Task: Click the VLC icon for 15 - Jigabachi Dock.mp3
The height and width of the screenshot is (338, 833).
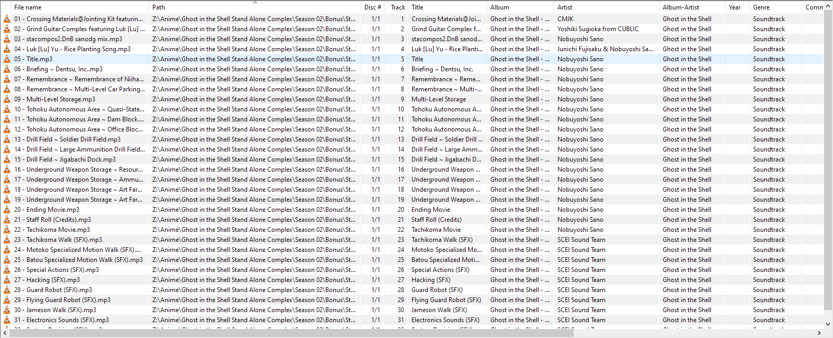Action: coord(7,159)
